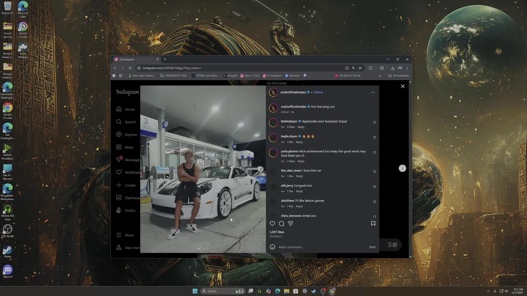Close the Instagram browser tab
The width and height of the screenshot is (527, 296).
[157, 59]
